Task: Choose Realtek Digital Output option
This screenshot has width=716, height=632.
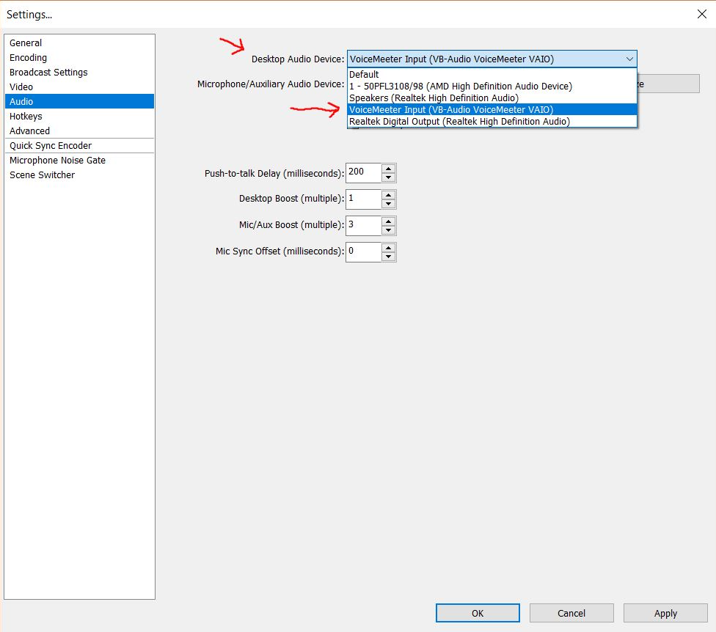Action: (492, 122)
